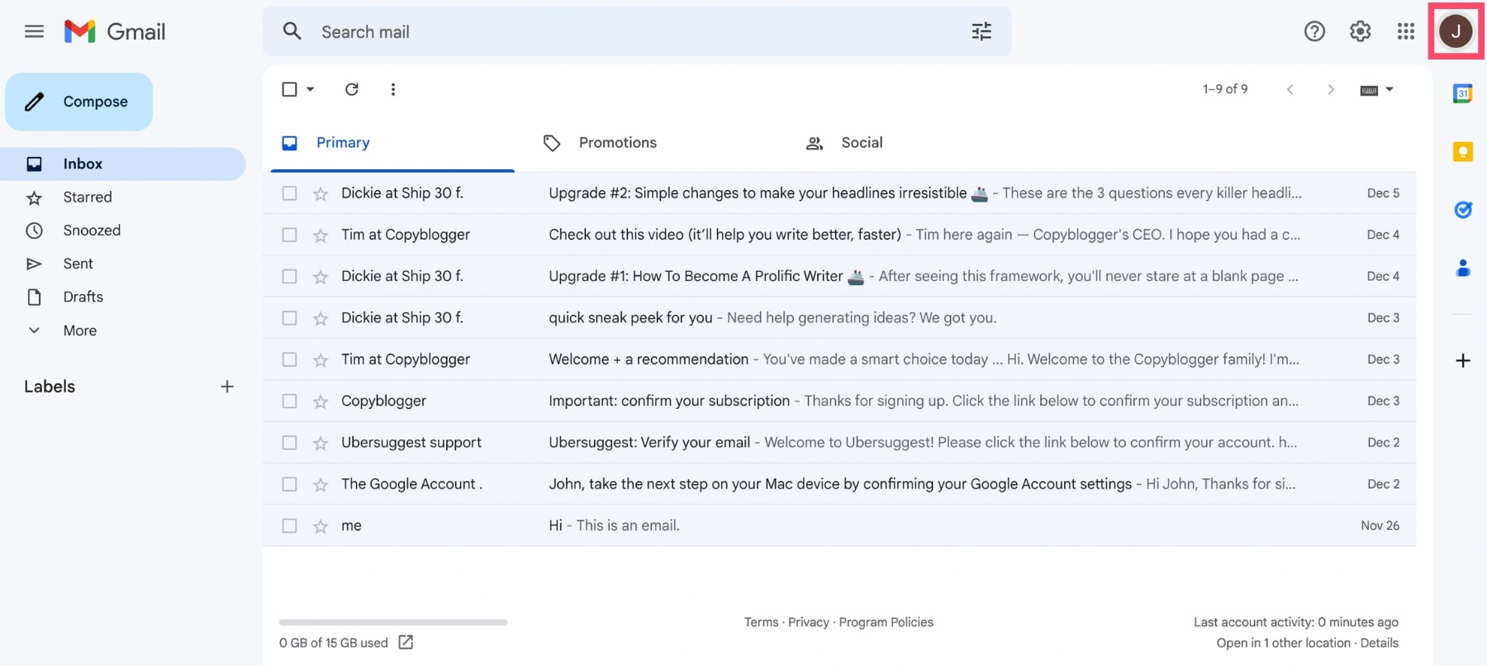
Task: Select the Ubersuggest Verify email checkbox
Action: pyautogui.click(x=289, y=443)
